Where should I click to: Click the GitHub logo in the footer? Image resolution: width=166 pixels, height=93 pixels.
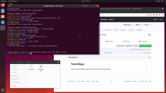111,82
